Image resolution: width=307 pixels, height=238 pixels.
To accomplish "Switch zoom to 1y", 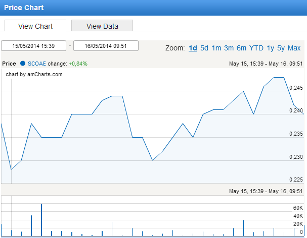I will pyautogui.click(x=271, y=48).
